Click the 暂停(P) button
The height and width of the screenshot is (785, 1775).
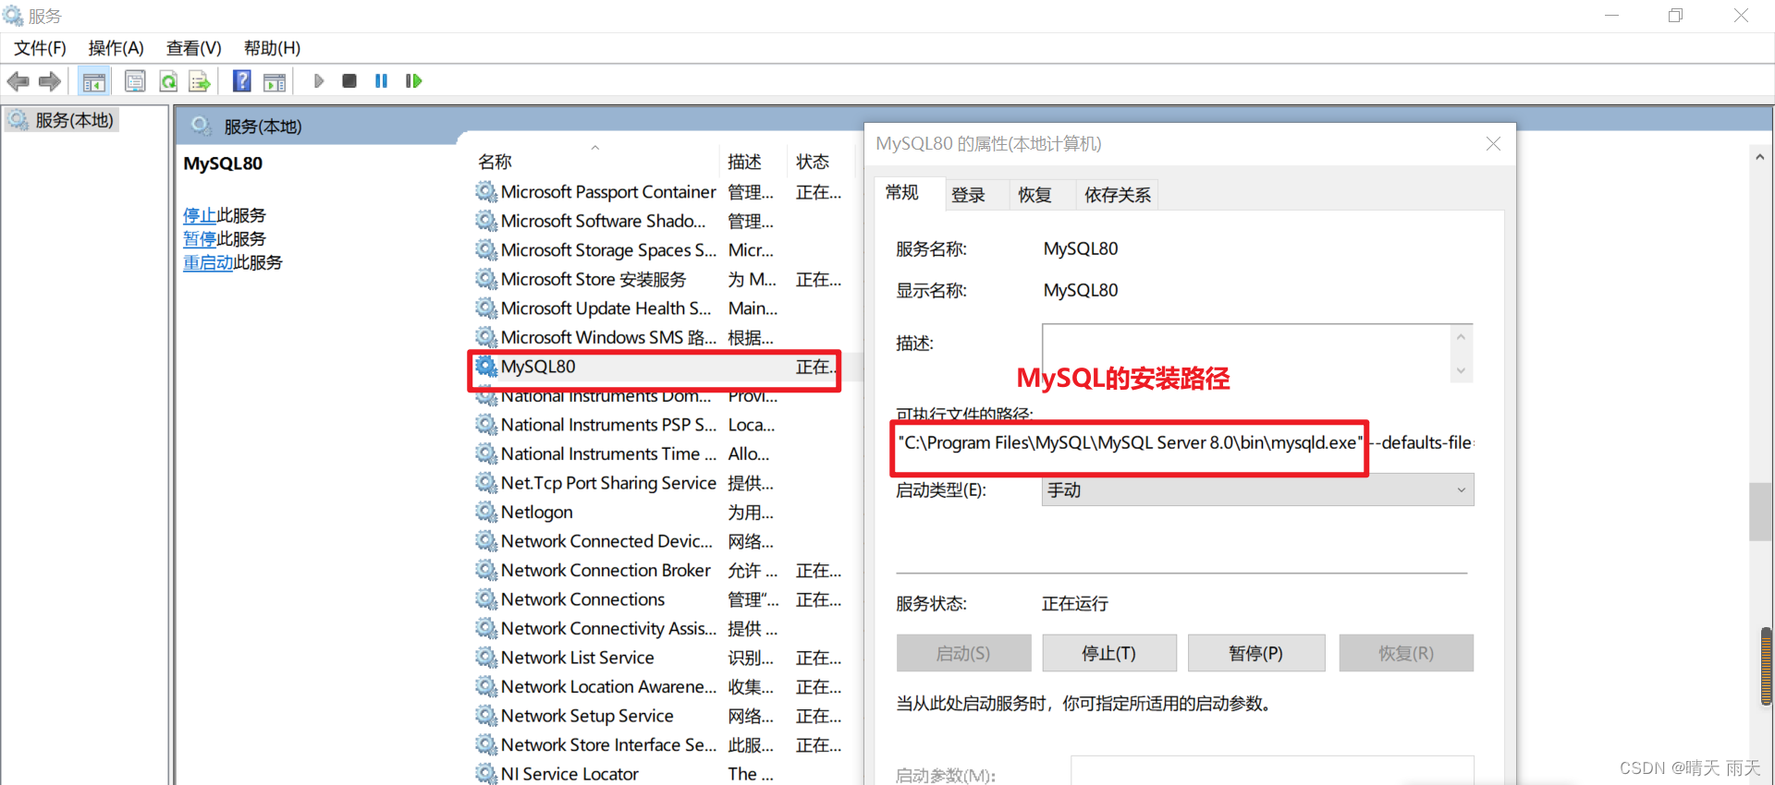(x=1256, y=653)
